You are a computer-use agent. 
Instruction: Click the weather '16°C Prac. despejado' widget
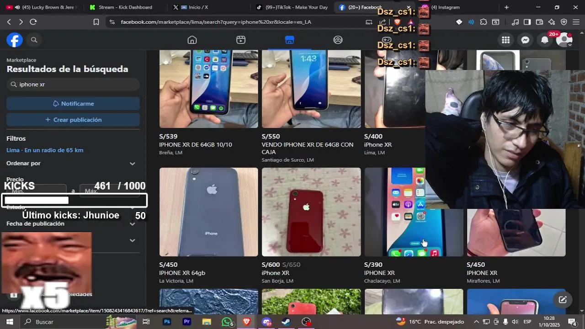pos(430,322)
